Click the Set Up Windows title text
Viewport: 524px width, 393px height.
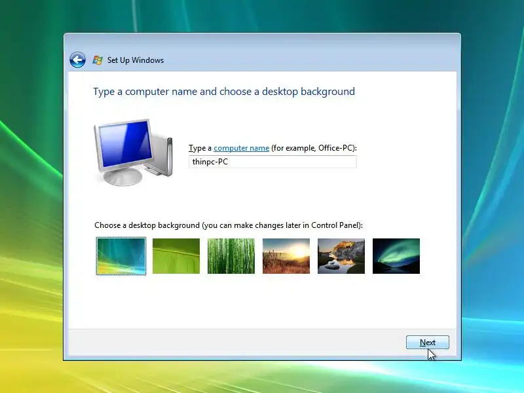point(136,60)
